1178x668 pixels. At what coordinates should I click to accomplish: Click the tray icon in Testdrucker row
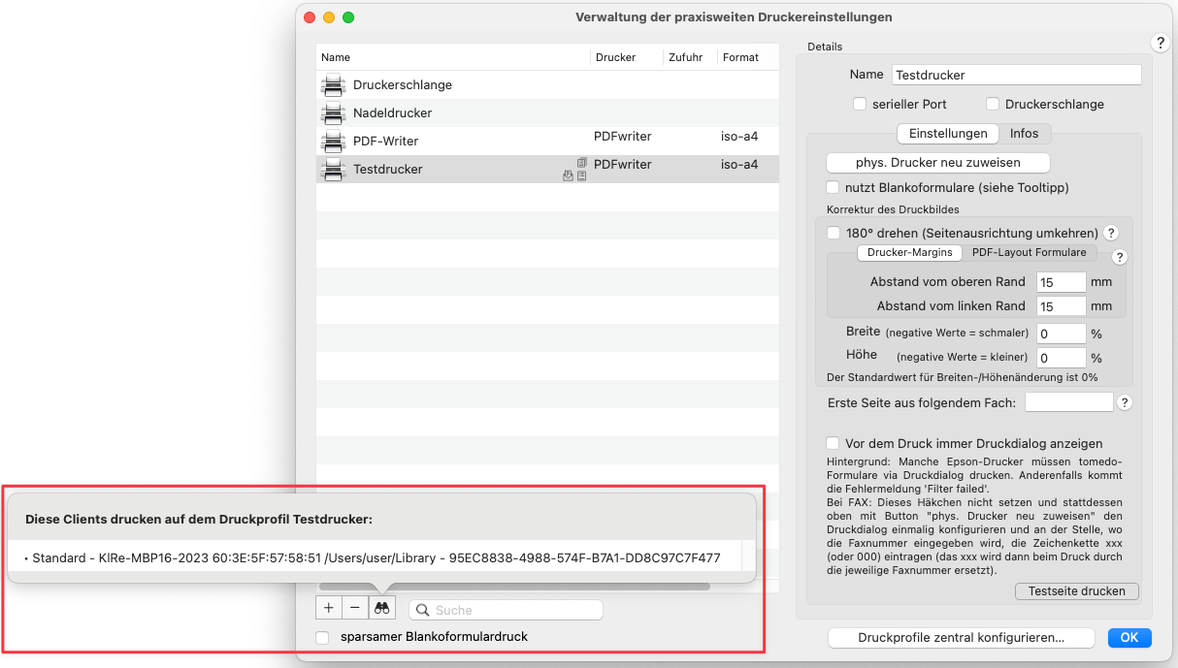point(569,176)
